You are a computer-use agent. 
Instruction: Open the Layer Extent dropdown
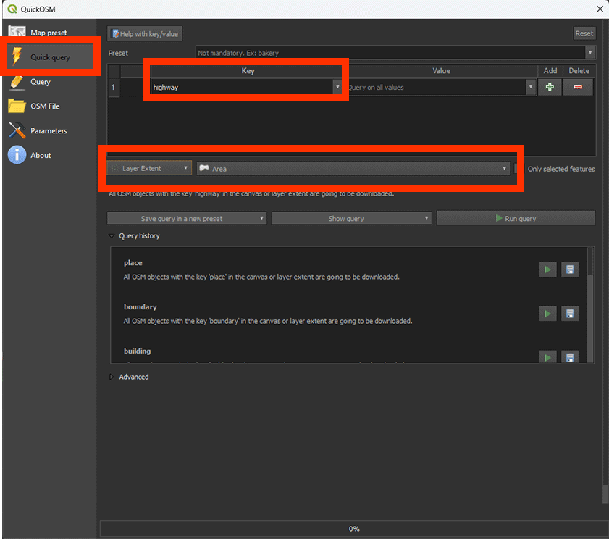pos(150,168)
